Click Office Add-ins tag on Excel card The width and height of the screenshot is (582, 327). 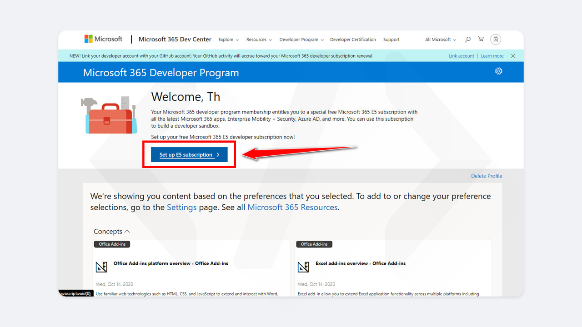(314, 244)
